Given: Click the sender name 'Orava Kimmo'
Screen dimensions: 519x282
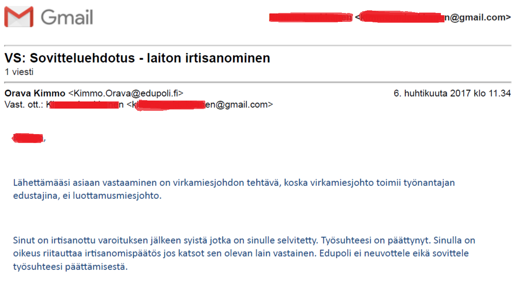Looking at the screenshot, I should 35,93.
